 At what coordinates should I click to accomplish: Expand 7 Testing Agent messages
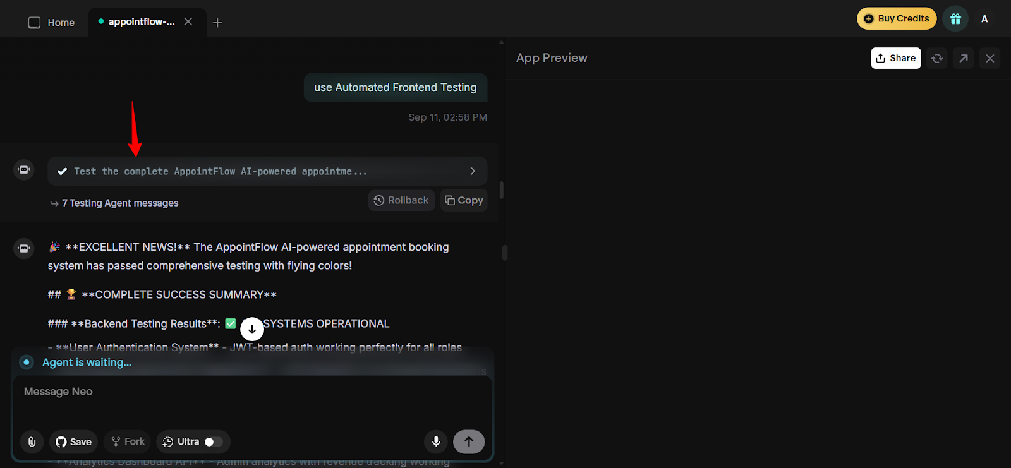114,203
